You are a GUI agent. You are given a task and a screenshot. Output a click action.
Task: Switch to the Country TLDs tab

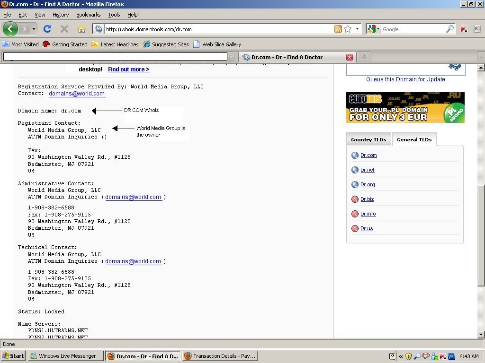click(368, 139)
